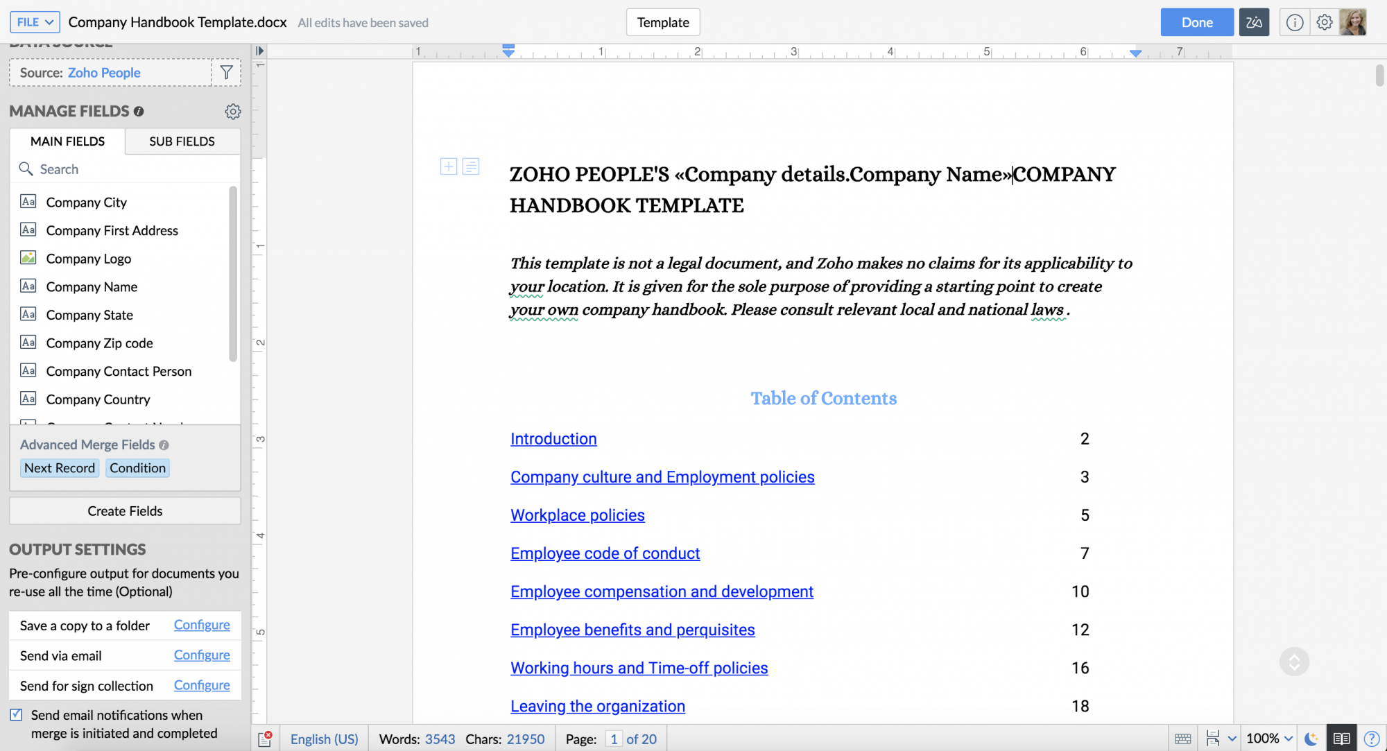
Task: Click the page number input box
Action: pos(614,739)
